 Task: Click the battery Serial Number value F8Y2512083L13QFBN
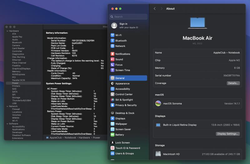pyautogui.click(x=83, y=41)
